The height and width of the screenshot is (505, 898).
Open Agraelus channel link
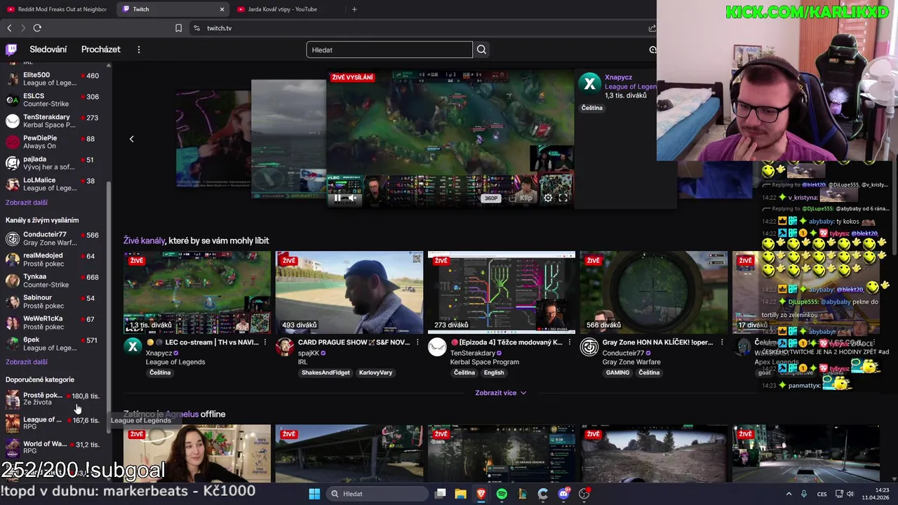tap(182, 414)
